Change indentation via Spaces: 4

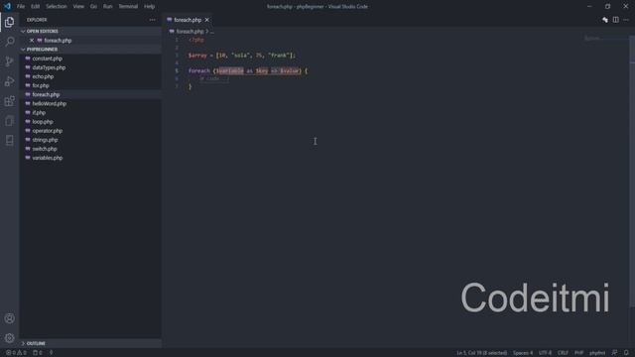coord(523,353)
